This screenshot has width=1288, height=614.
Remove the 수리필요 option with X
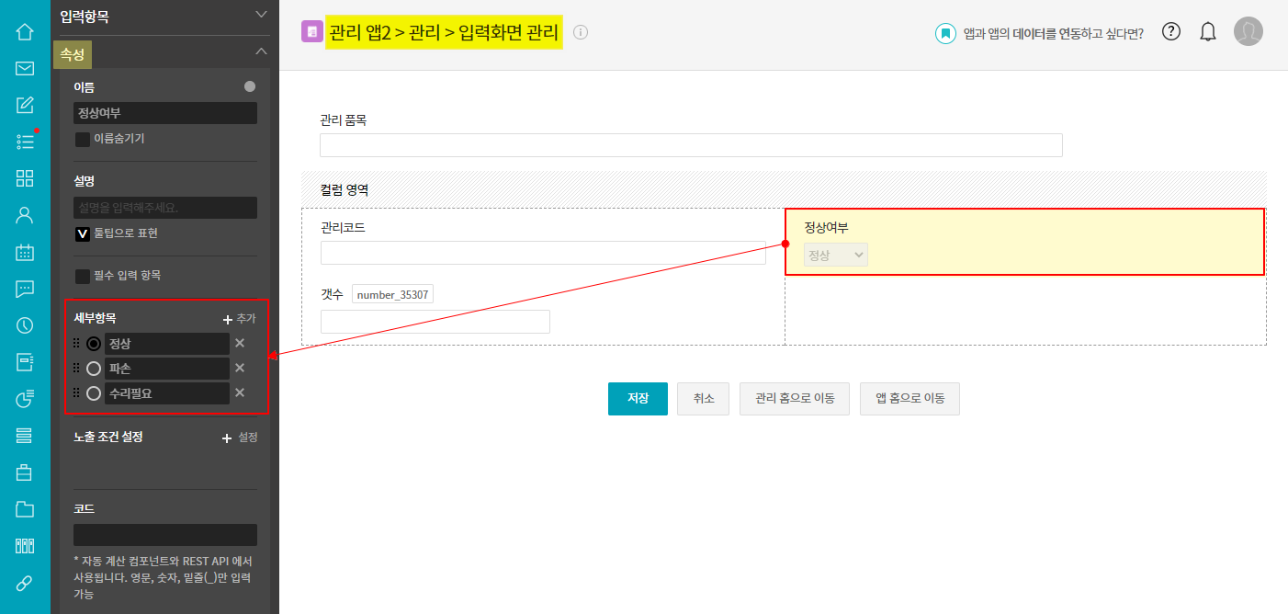(x=240, y=392)
